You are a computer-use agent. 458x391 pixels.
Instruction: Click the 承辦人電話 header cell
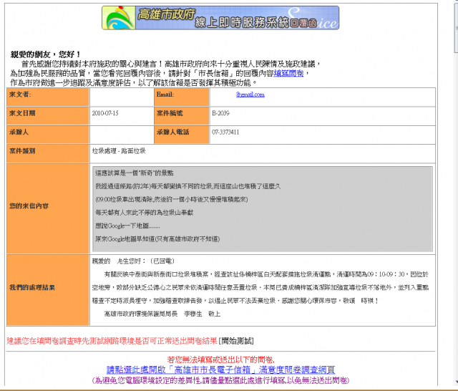click(x=181, y=135)
